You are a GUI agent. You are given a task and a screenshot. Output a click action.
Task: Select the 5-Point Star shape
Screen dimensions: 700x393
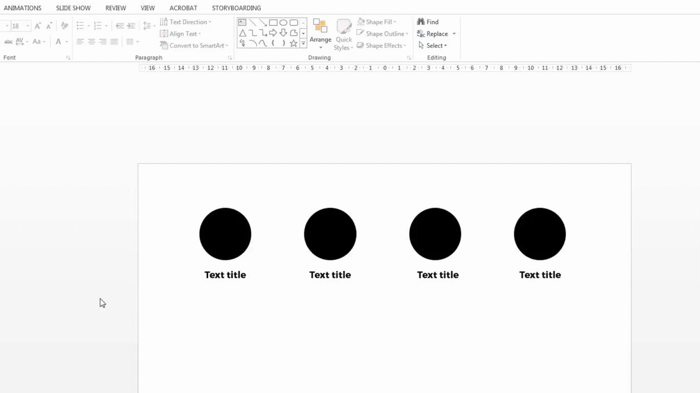293,43
